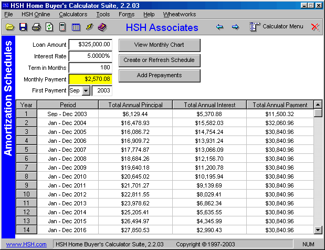Go back with the left arrow
The image size is (325, 250).
point(219,27)
